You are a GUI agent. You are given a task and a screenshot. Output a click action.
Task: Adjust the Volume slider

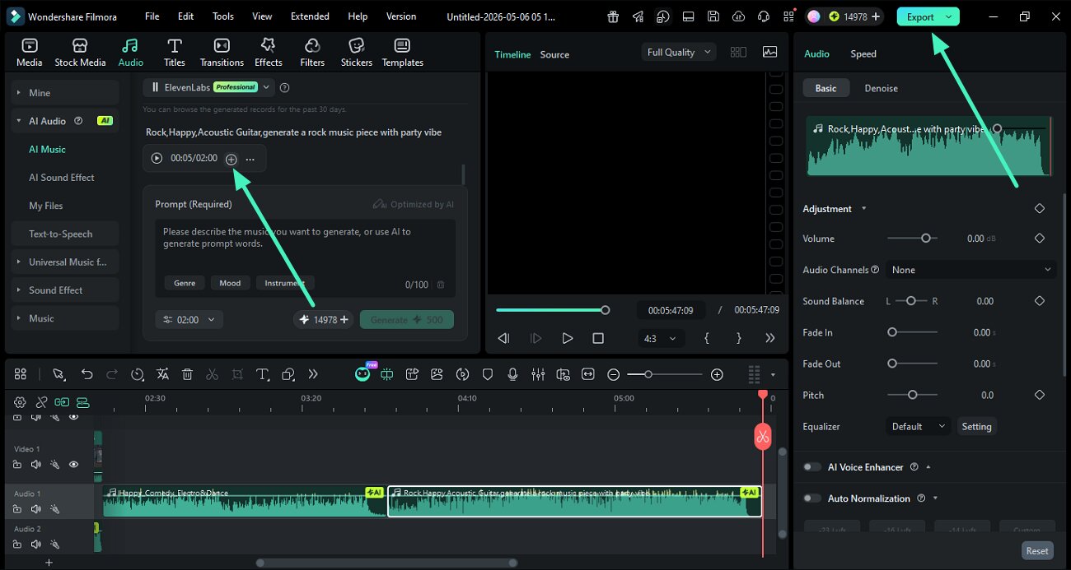pos(912,239)
